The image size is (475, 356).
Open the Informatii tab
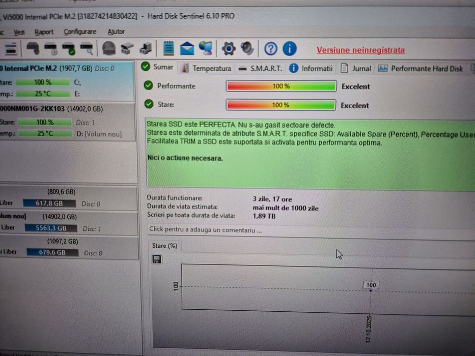click(311, 69)
